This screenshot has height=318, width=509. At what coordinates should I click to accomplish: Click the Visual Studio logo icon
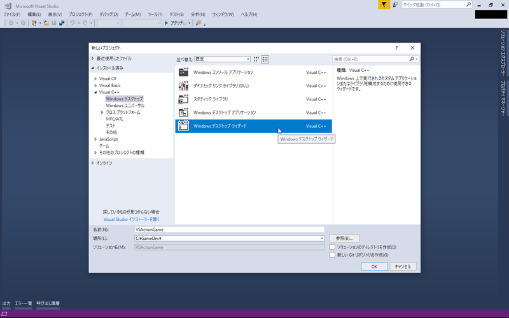click(x=8, y=6)
